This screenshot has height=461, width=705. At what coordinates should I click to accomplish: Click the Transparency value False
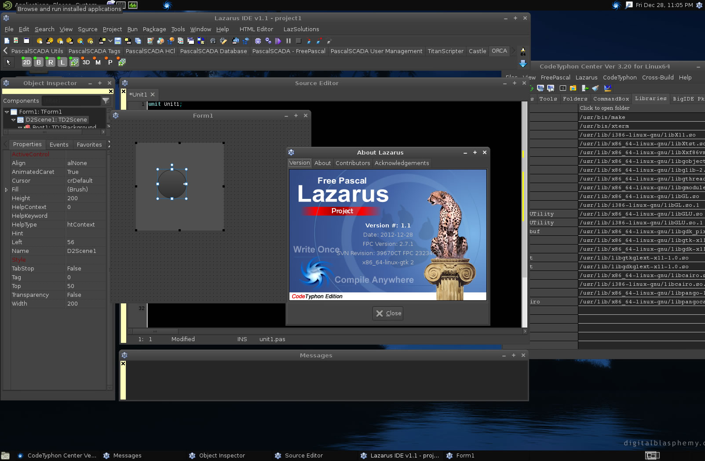point(86,295)
